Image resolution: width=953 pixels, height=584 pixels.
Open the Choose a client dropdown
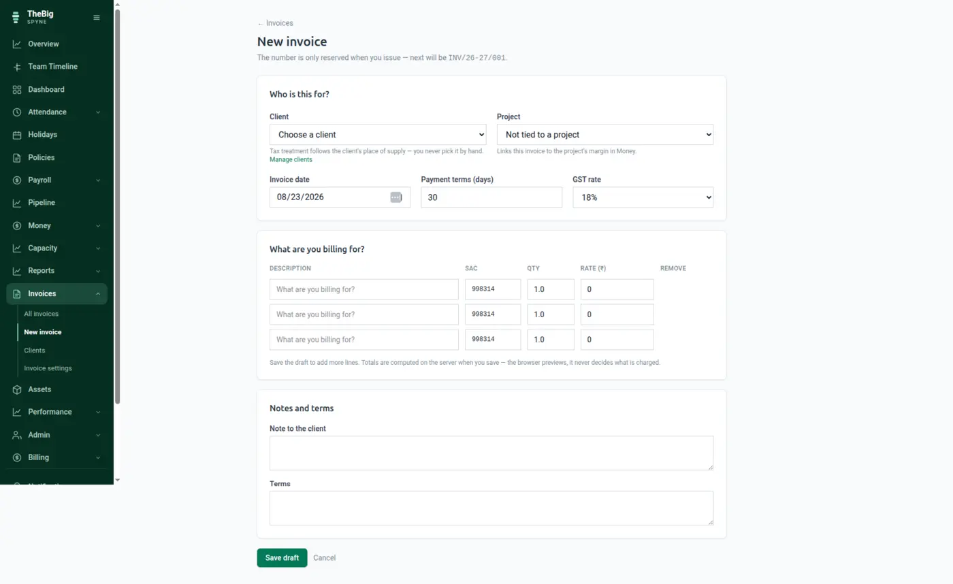(378, 135)
